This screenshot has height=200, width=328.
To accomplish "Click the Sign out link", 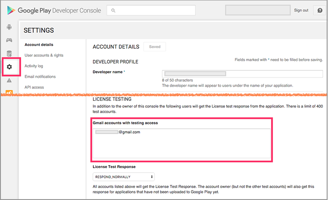I will (x=301, y=10).
